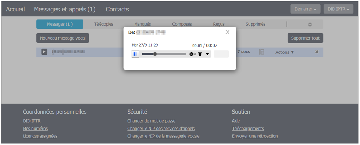
Task: Open the player's down-arrow options menu
Action: 207,54
